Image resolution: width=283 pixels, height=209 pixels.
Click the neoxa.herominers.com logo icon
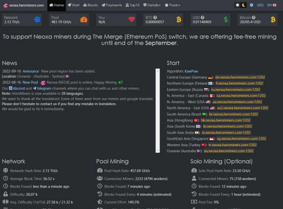tap(5, 5)
